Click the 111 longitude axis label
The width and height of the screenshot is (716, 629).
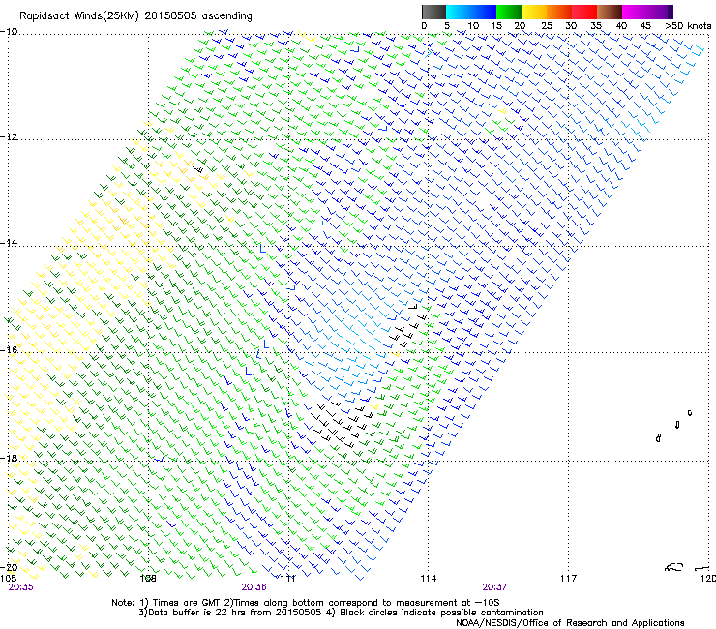(287, 579)
